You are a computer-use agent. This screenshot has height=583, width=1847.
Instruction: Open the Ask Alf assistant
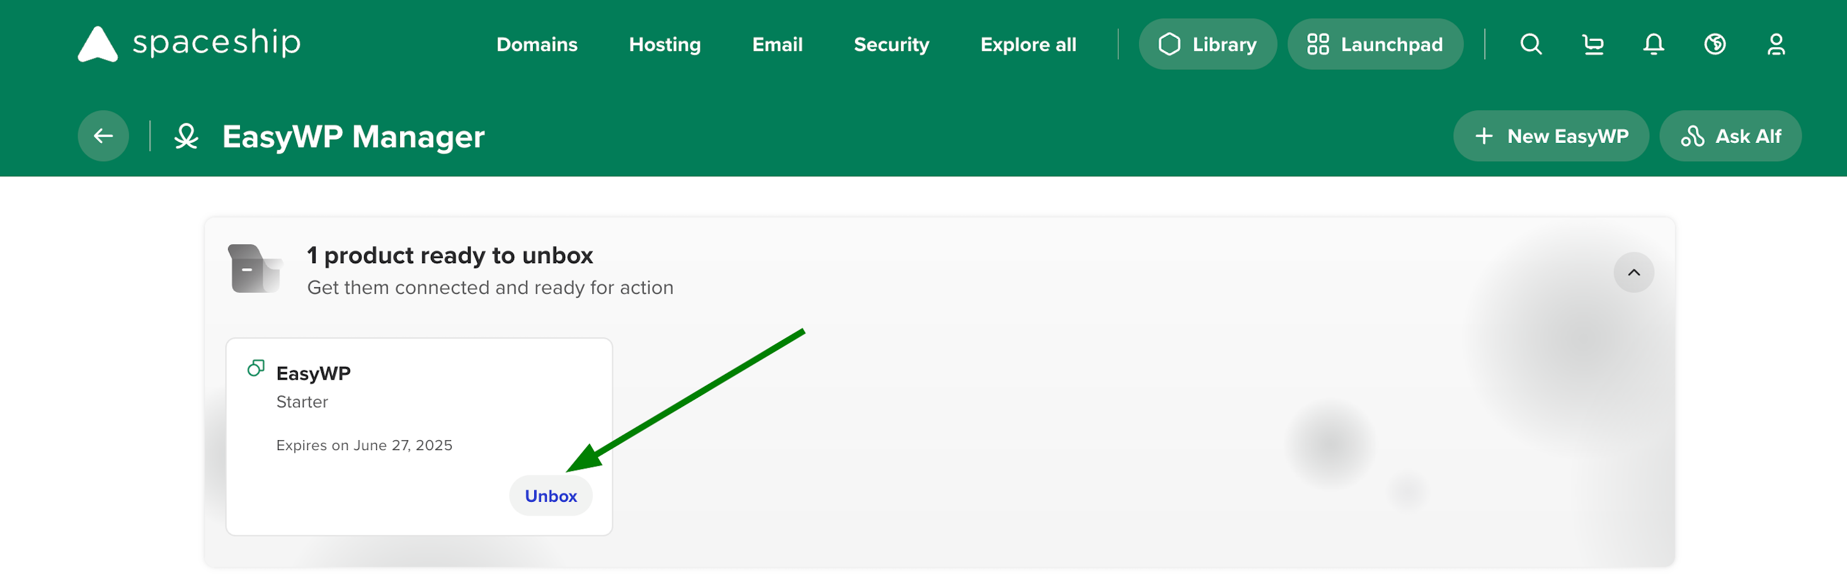(x=1730, y=135)
